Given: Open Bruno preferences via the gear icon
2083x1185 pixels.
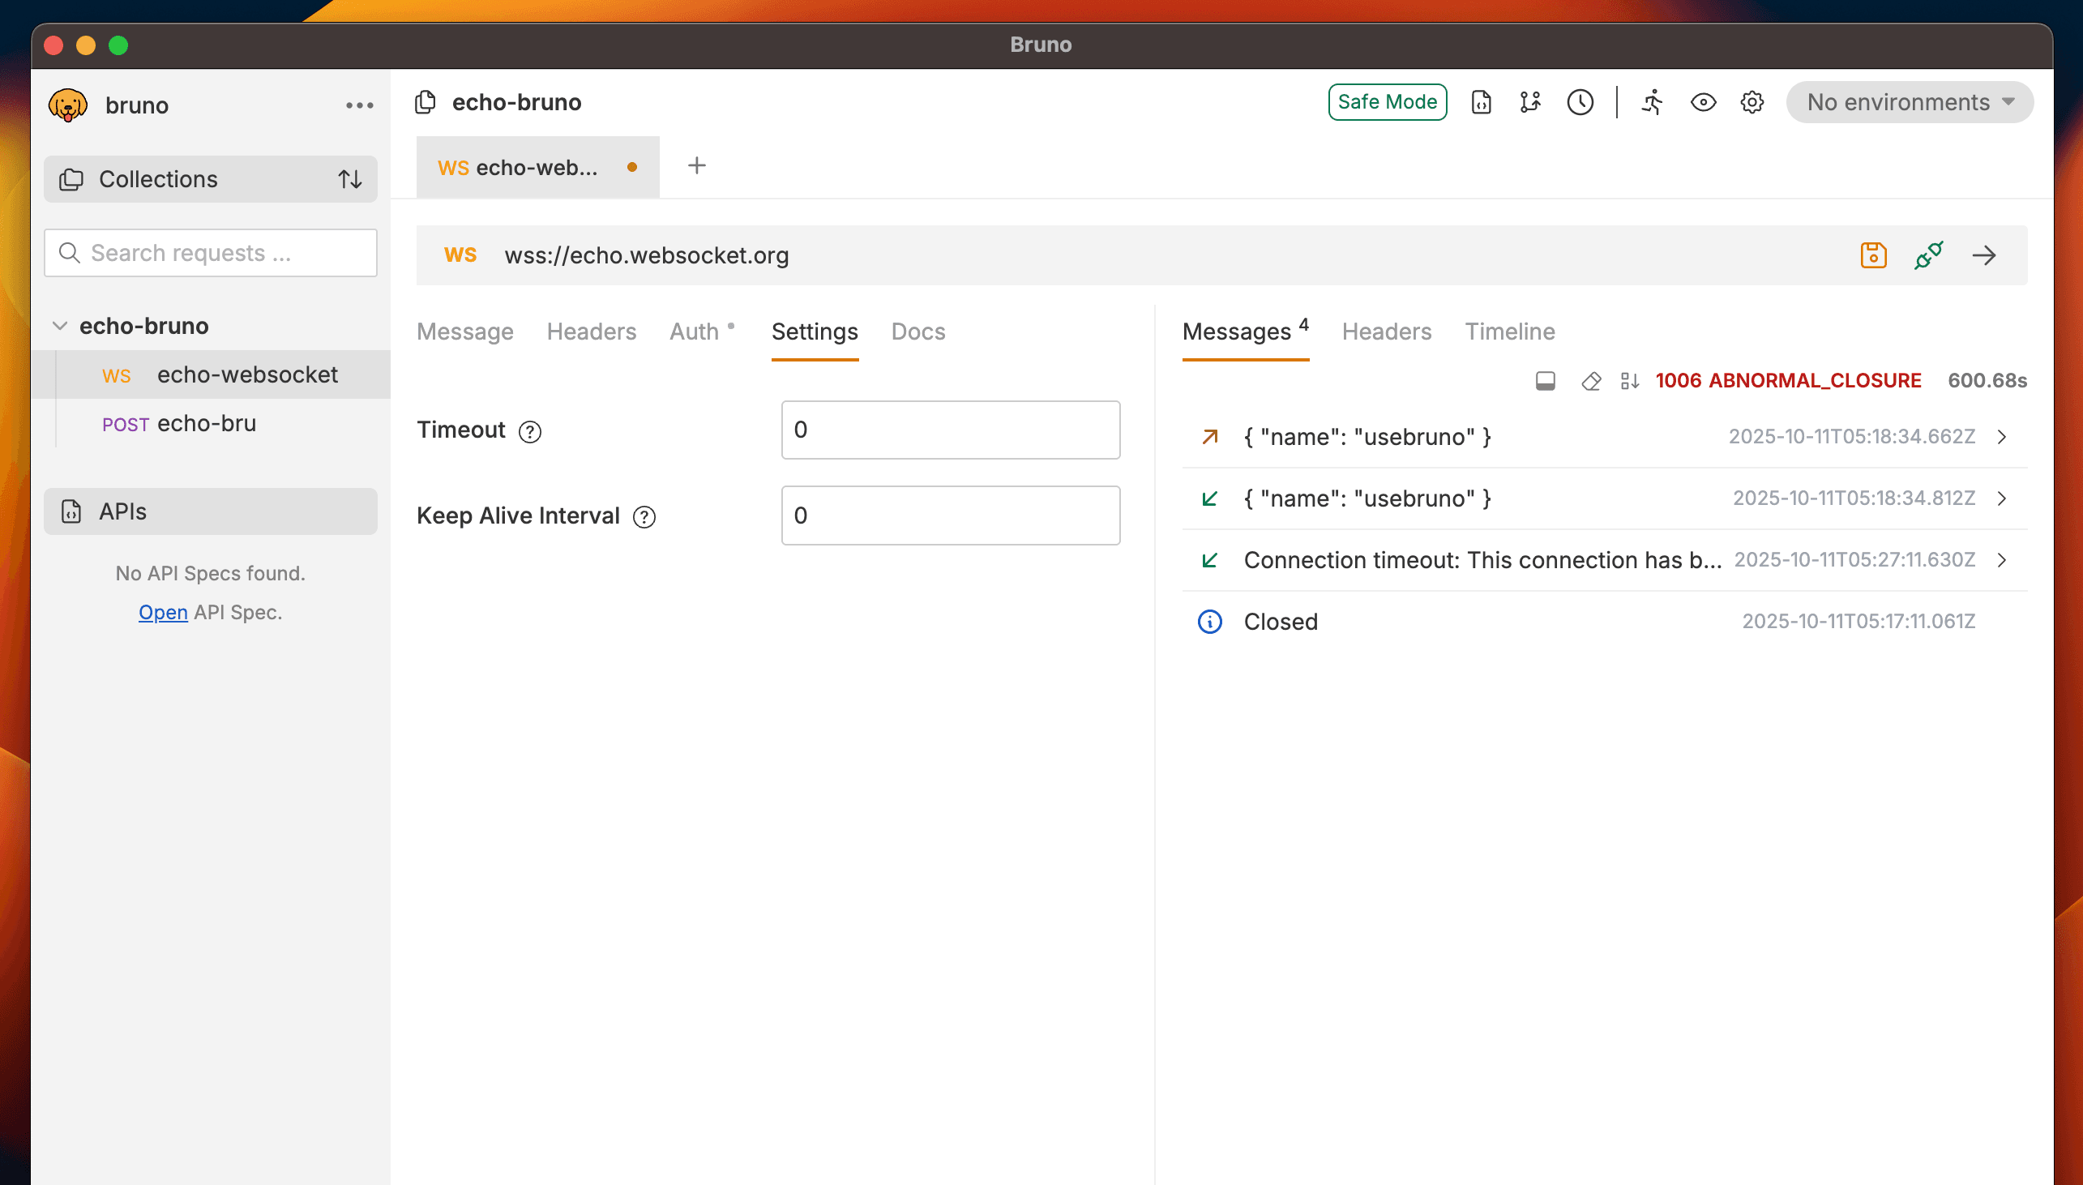Looking at the screenshot, I should click(1751, 103).
